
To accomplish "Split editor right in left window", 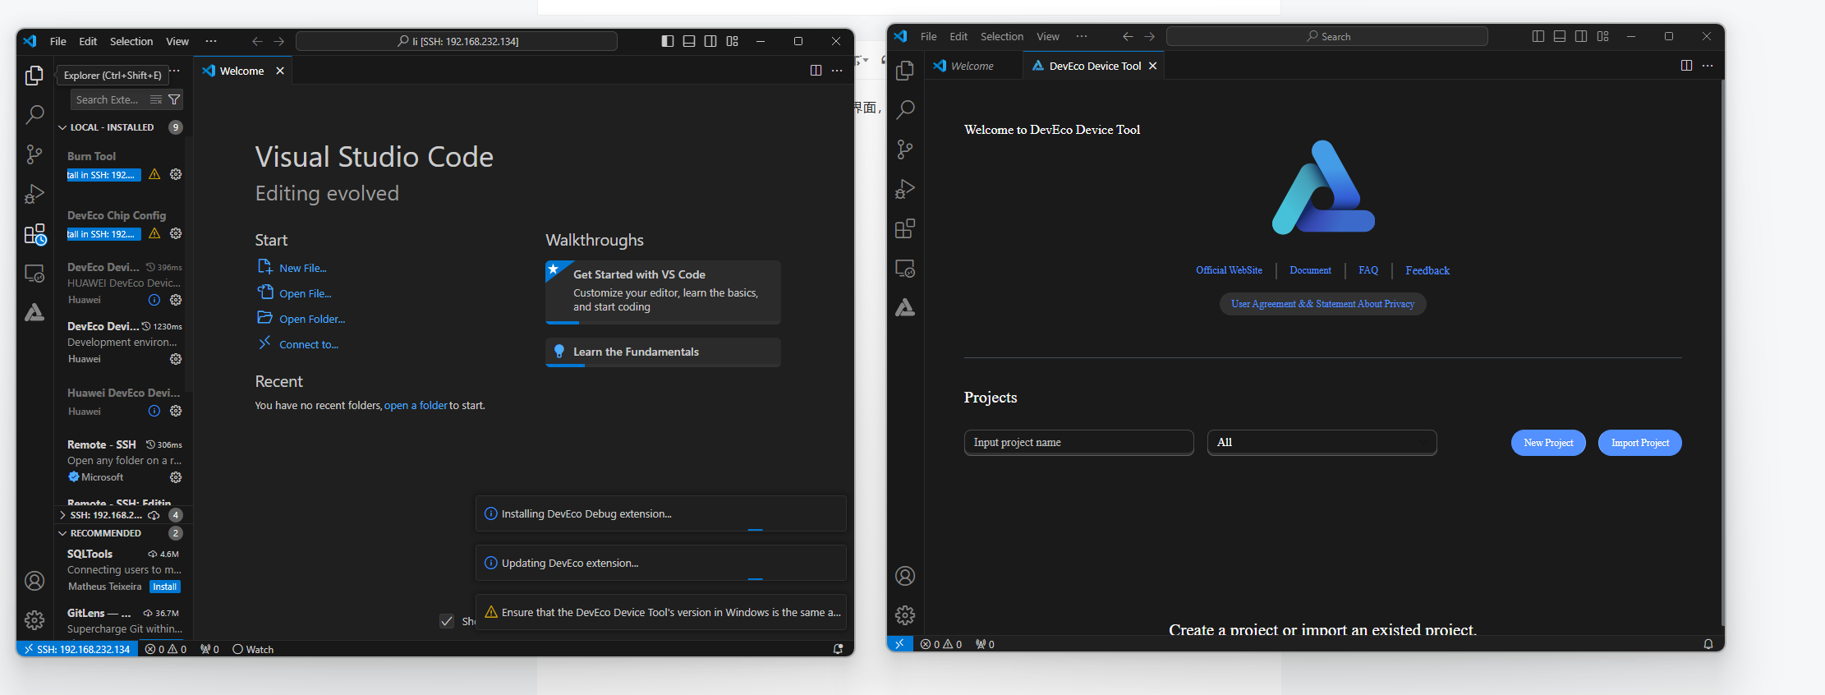I will coord(816,71).
